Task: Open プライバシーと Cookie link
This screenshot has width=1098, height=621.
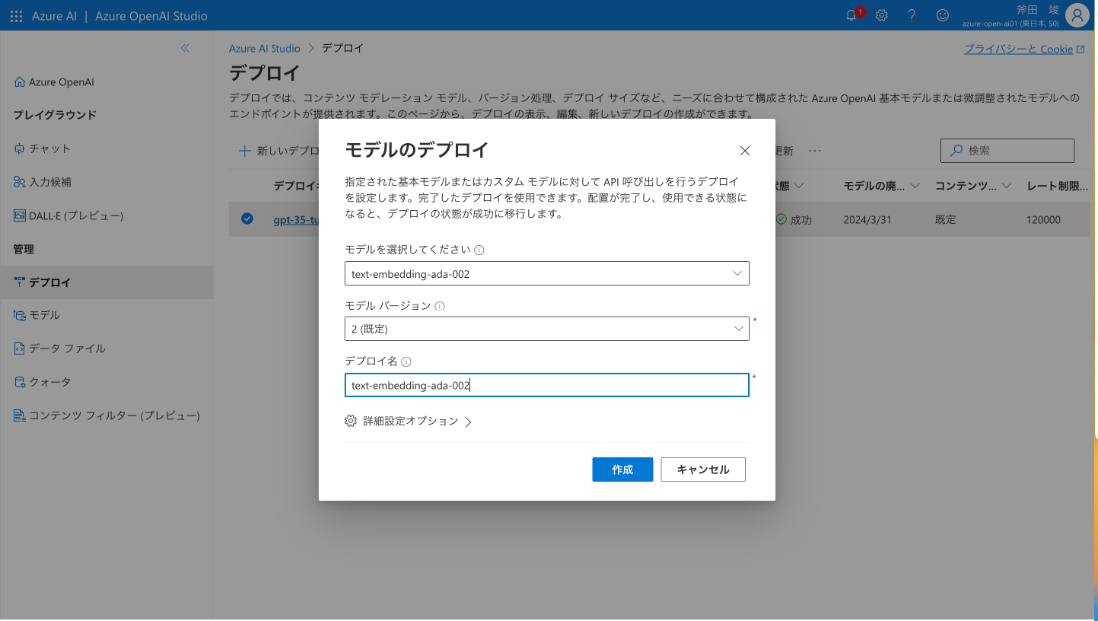Action: coord(1024,49)
